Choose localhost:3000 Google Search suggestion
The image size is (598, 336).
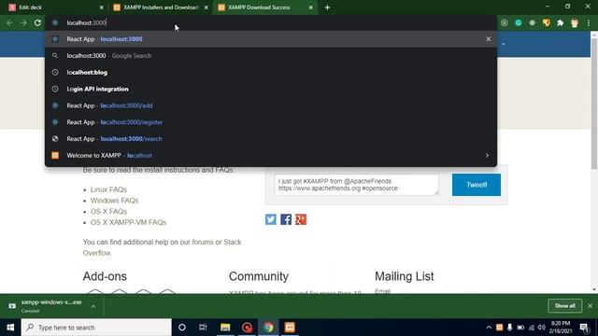click(271, 56)
